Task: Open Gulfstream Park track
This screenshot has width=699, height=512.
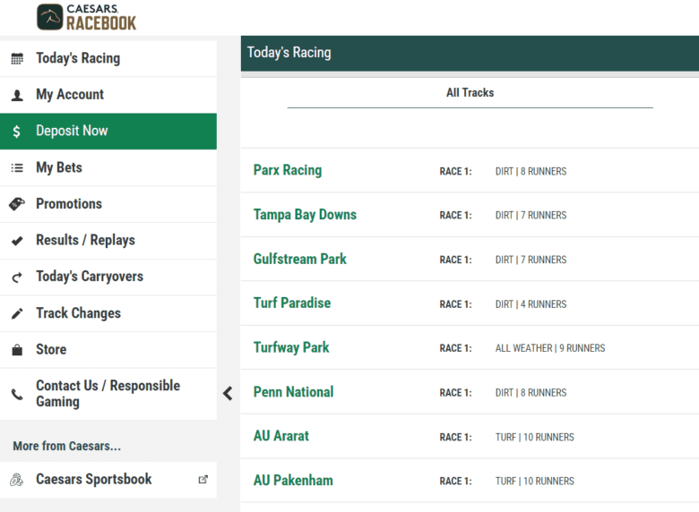Action: [x=299, y=259]
